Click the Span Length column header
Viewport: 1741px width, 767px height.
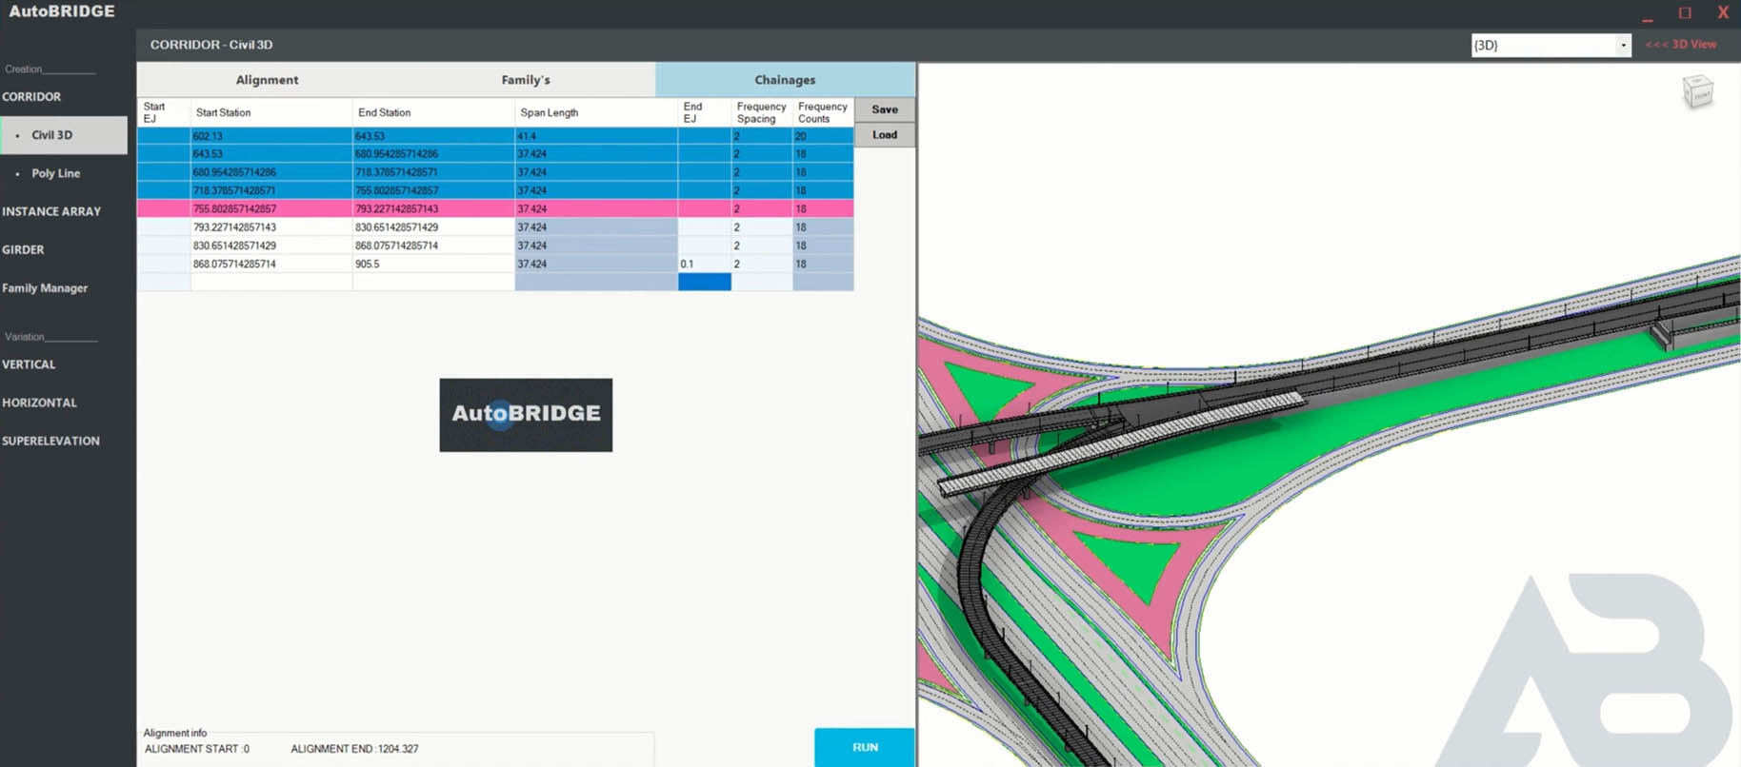596,112
